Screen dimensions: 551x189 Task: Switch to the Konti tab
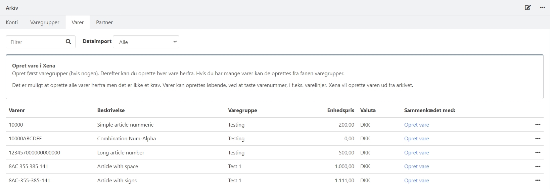pos(12,22)
